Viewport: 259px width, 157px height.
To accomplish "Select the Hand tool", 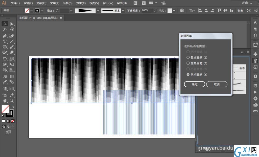I will click(x=5, y=101).
